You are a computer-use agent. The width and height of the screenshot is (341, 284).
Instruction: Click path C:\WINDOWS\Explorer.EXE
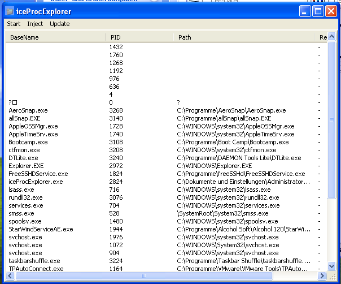click(214, 166)
